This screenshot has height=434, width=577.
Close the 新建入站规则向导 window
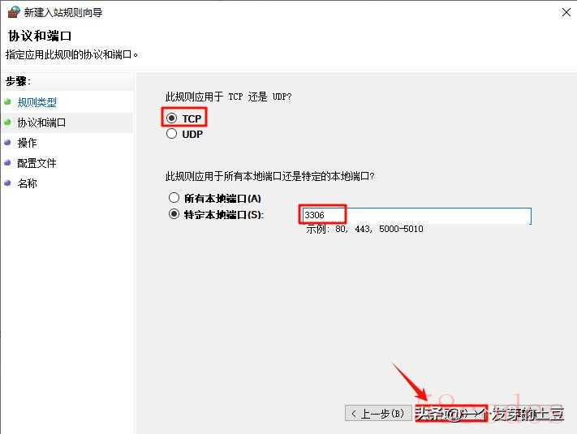pos(566,12)
